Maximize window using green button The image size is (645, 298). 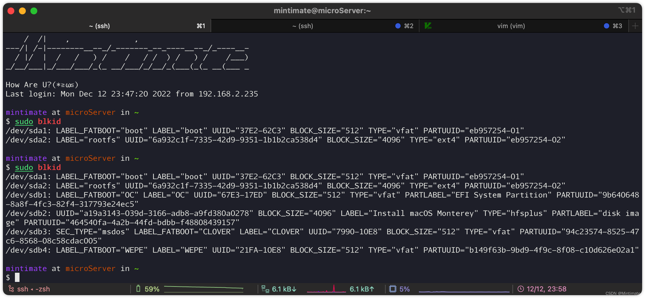pyautogui.click(x=34, y=11)
